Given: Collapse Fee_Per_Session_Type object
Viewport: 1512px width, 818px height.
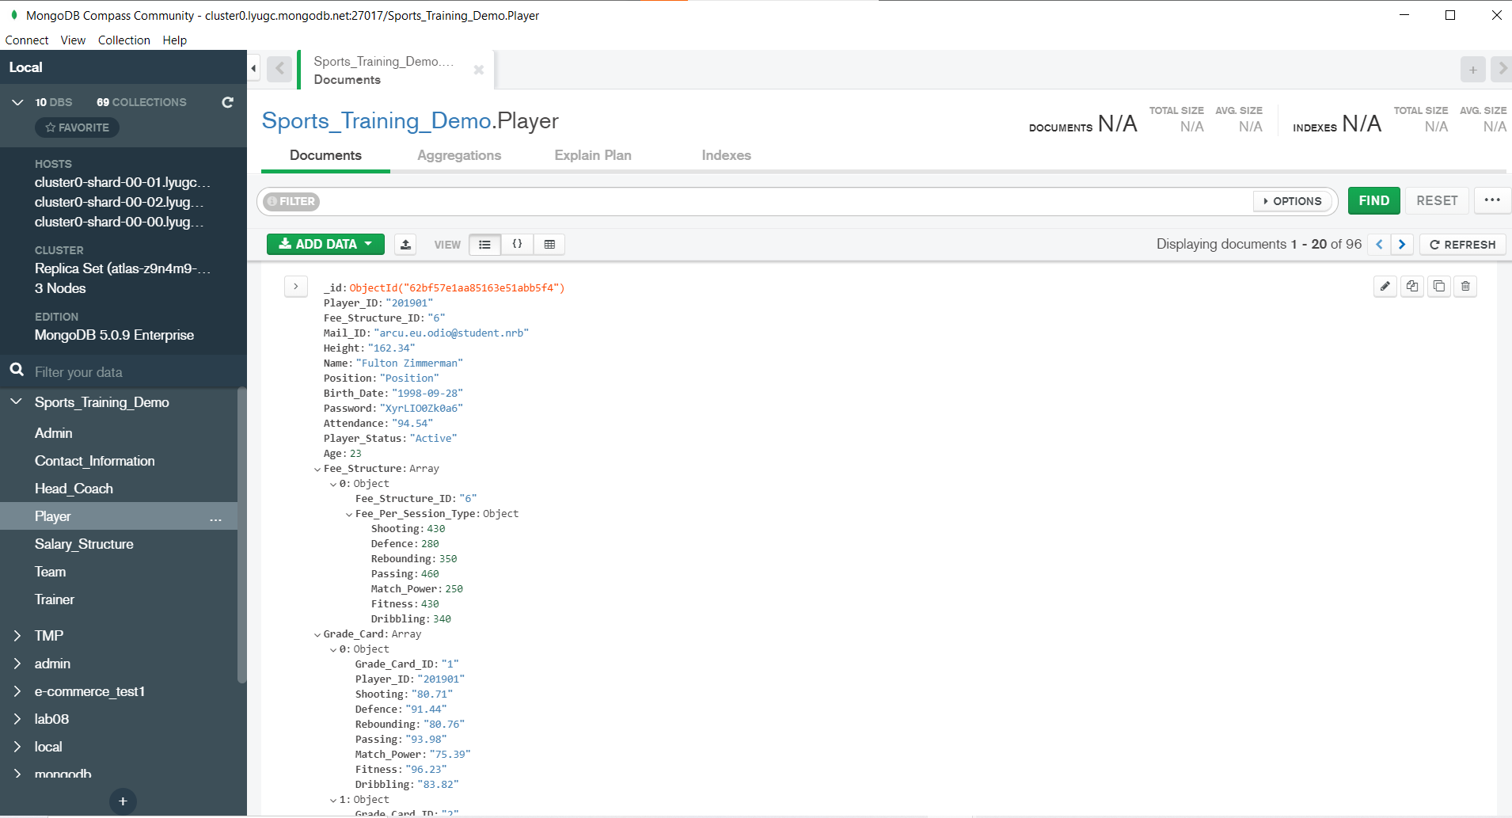Looking at the screenshot, I should pos(349,515).
